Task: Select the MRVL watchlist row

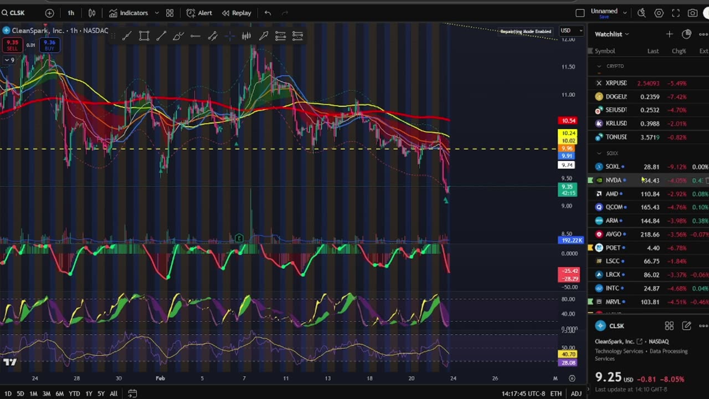Action: [648, 302]
